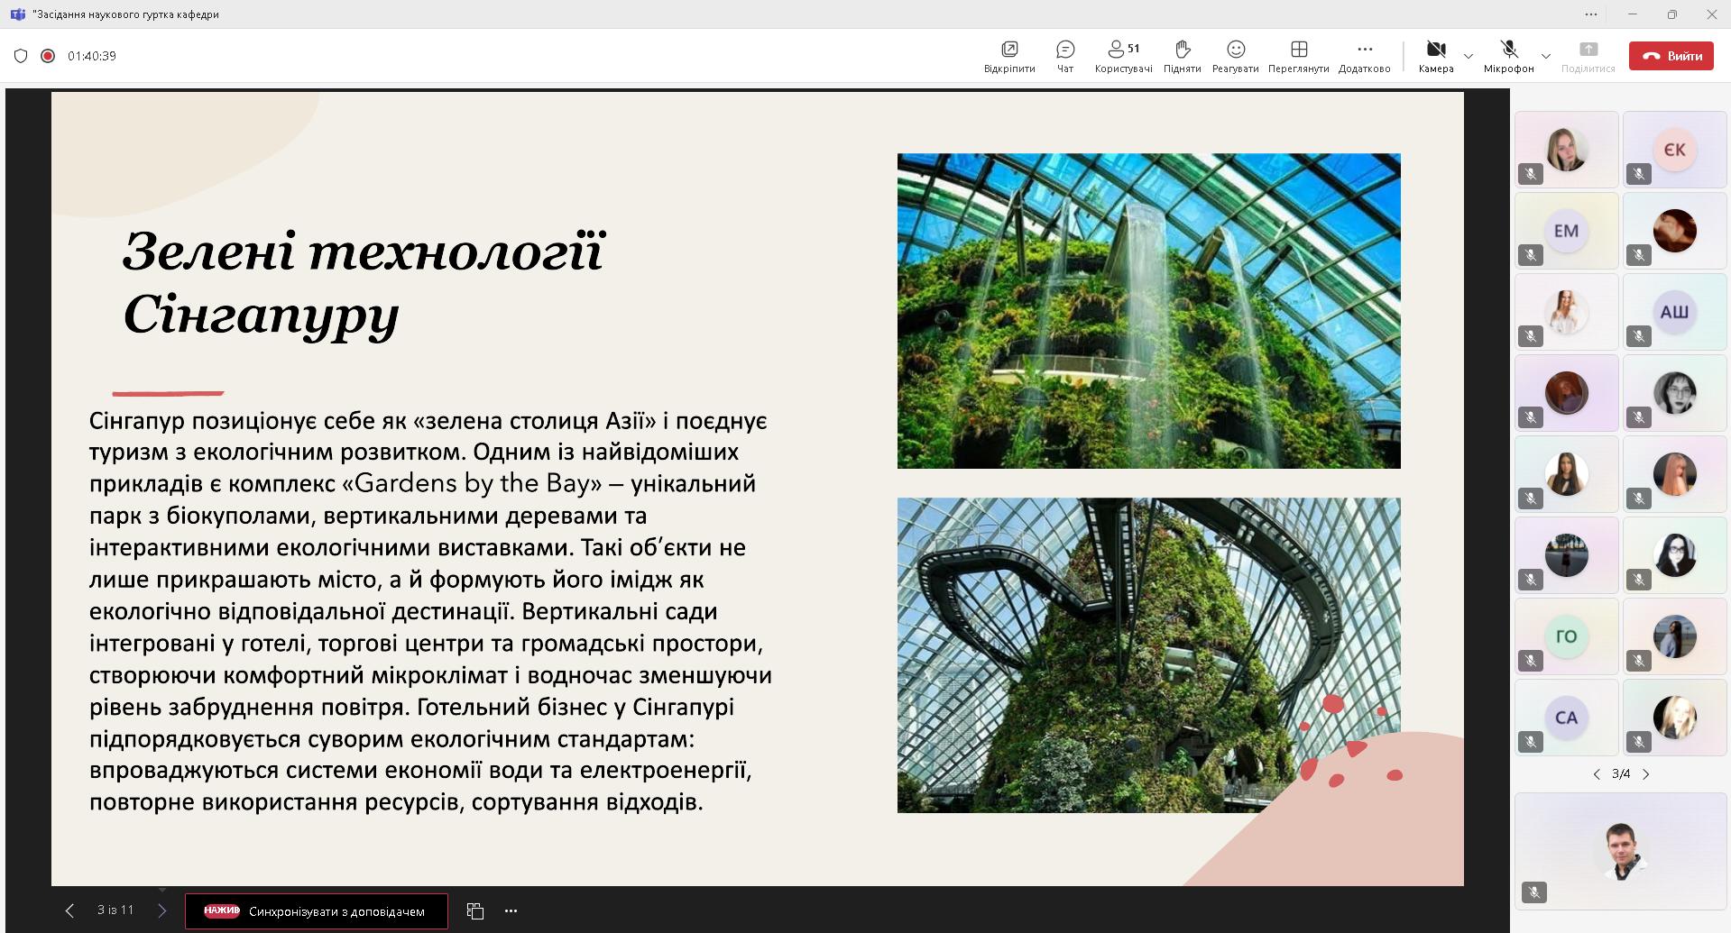Click the muted mic icon on АШ tile
Screen dimensions: 1731x933
coord(1639,336)
